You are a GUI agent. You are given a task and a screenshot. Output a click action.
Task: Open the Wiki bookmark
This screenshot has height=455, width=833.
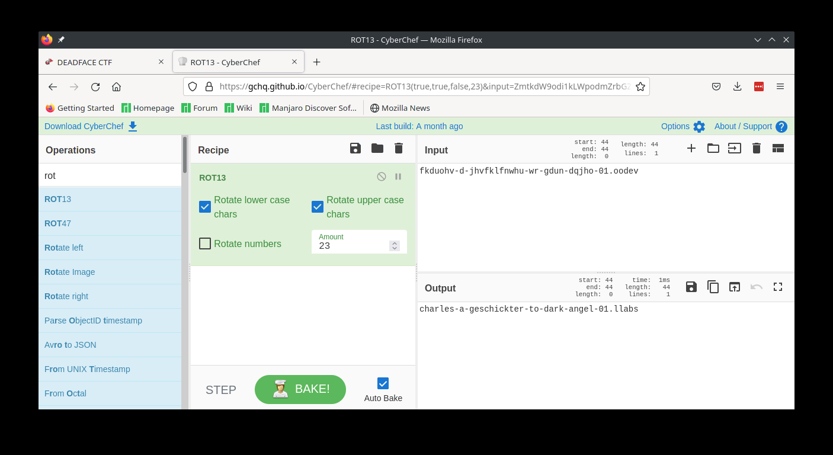[238, 108]
